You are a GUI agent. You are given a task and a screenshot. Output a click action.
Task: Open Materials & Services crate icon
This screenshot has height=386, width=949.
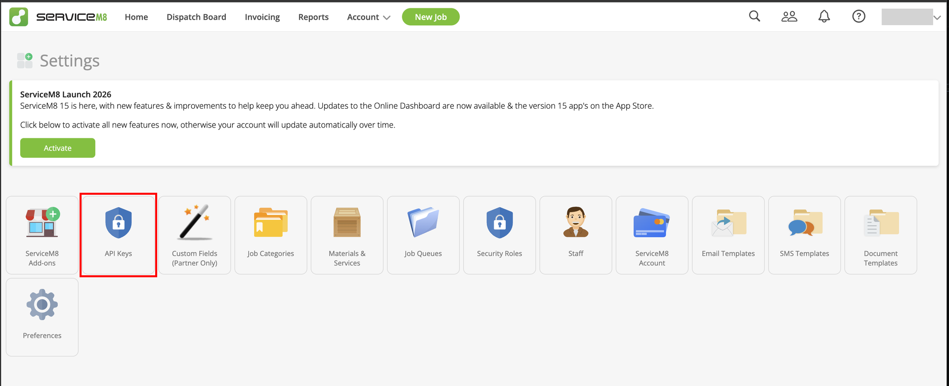[347, 222]
